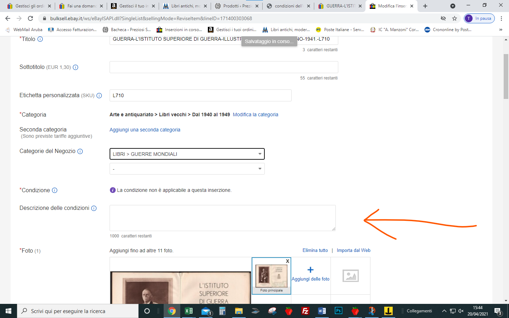Viewport: 509px width, 318px height.
Task: Click info icon next to Descrizione delle condizioni
Action: coord(94,208)
